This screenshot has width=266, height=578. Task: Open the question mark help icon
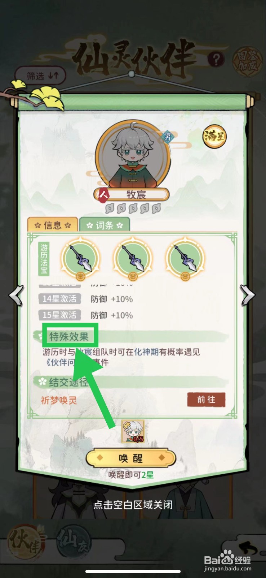[x=216, y=60]
